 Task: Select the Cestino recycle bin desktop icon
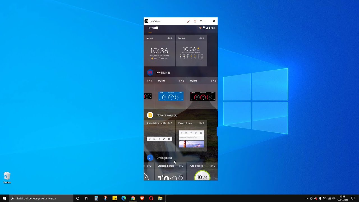tap(7, 178)
